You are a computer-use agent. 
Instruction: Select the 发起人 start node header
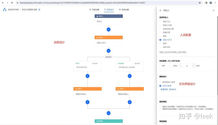(x=108, y=16)
